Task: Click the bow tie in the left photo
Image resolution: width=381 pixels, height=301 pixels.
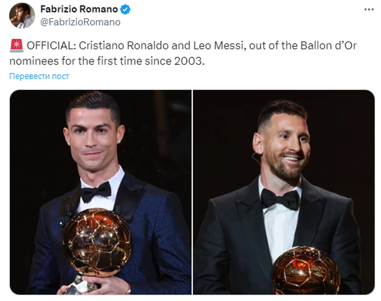Action: (96, 192)
